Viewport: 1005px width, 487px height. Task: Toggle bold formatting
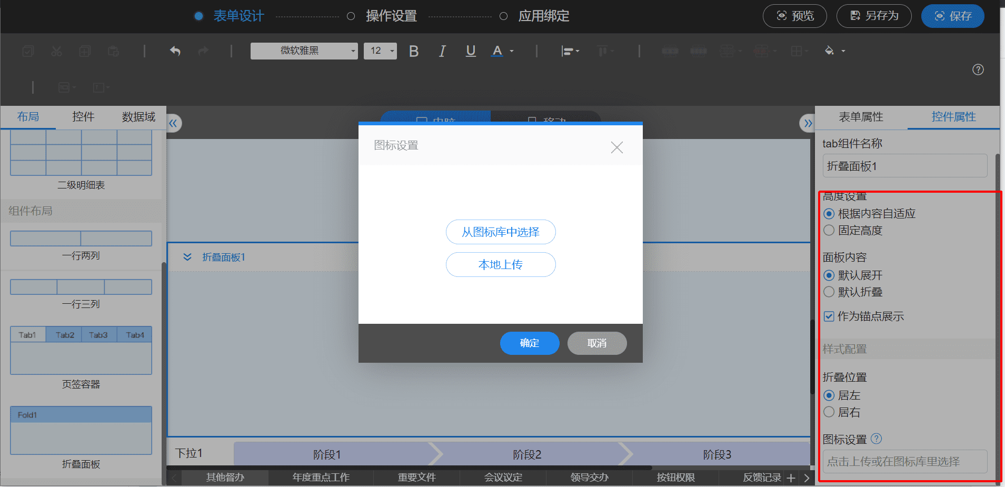(x=414, y=51)
